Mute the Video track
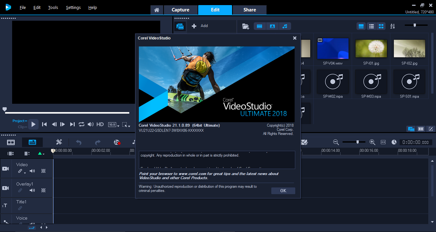 32,171
